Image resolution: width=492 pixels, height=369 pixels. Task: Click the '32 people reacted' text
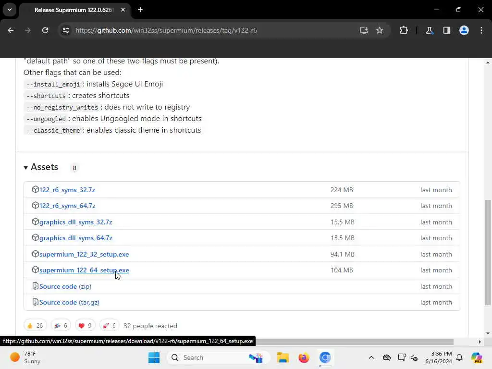[x=150, y=326]
